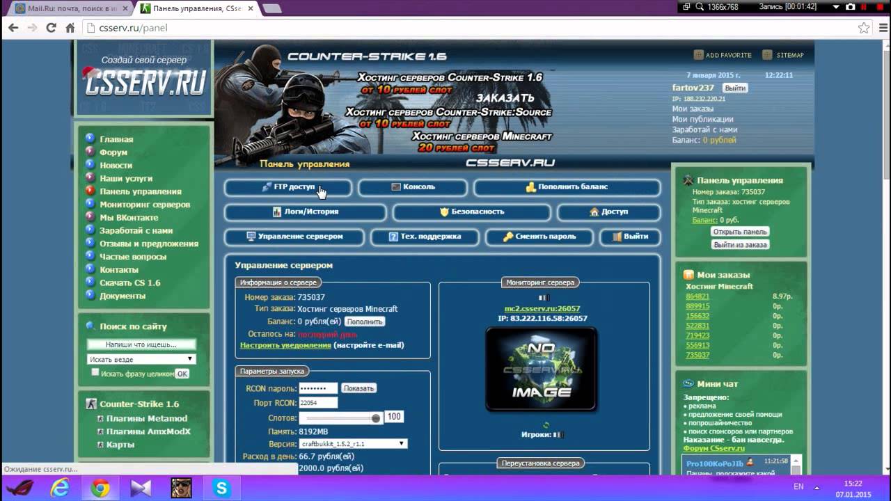Click Выйти in the panel button row
Image resolution: width=891 pixels, height=501 pixels.
tap(630, 237)
